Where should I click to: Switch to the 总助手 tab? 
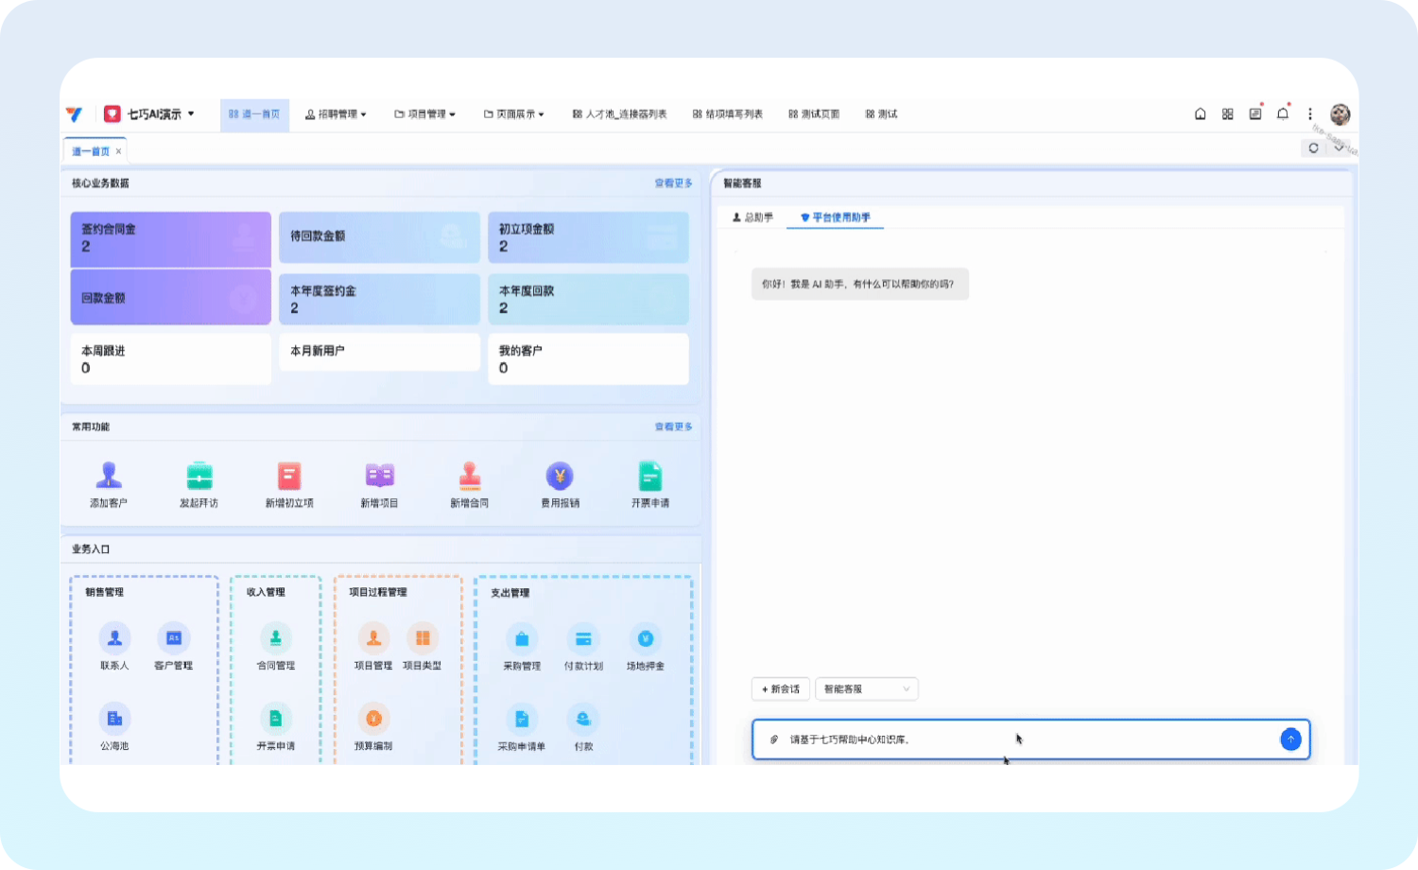(x=753, y=217)
